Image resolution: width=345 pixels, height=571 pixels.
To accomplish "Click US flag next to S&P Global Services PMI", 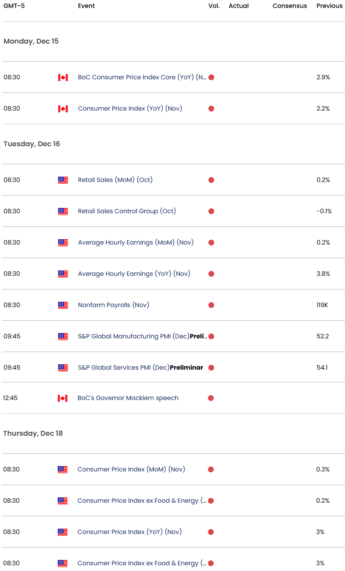I will click(63, 368).
